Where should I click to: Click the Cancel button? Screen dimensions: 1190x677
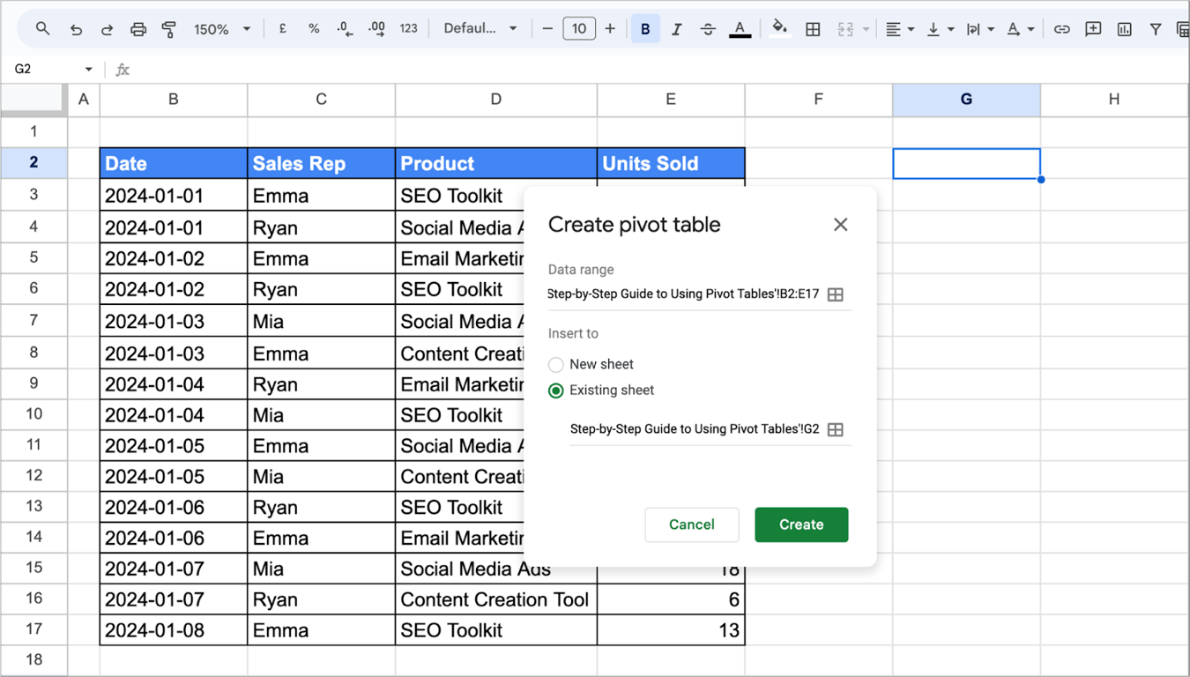pos(692,524)
